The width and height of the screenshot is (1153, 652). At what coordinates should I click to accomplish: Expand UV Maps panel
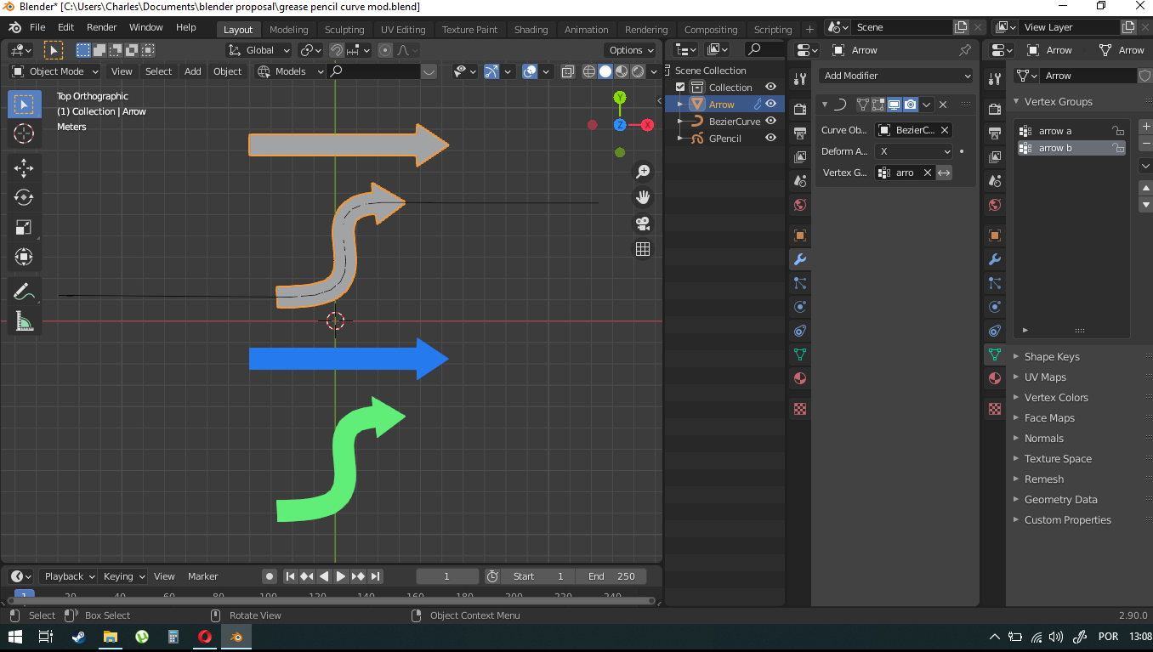[1045, 377]
